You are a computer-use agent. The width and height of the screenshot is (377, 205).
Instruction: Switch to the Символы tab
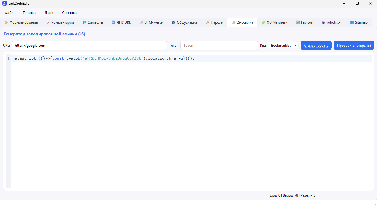click(x=93, y=22)
